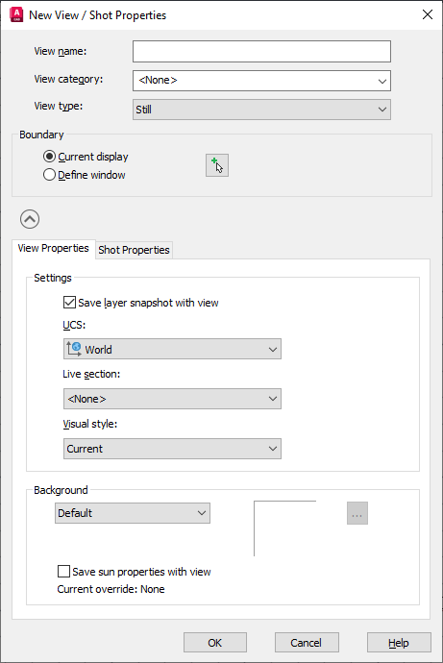
Task: Select the Define window radio button
Action: click(x=49, y=175)
